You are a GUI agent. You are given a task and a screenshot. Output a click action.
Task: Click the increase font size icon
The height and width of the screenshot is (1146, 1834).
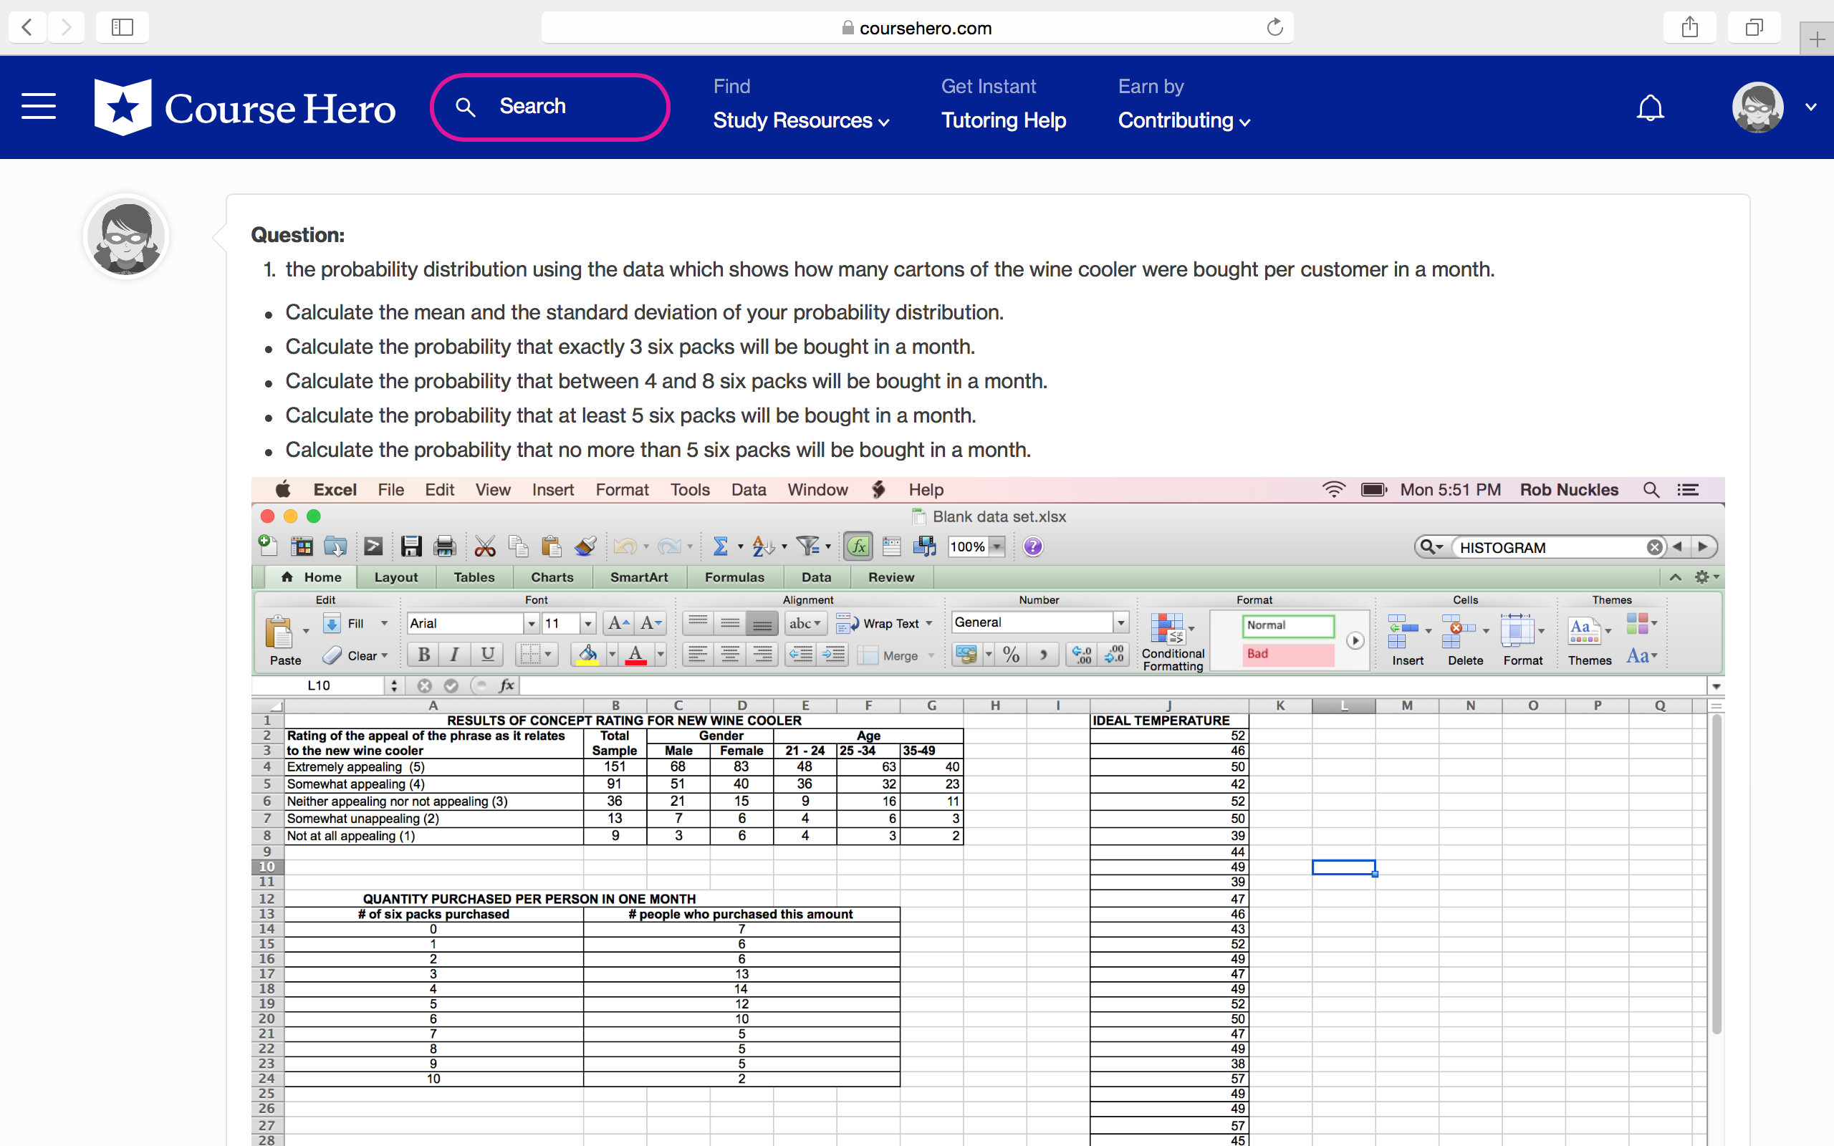618,623
